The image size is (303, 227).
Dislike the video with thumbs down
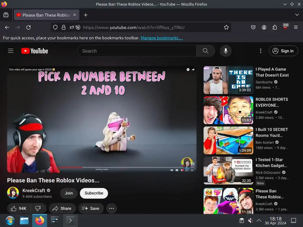coord(38,208)
